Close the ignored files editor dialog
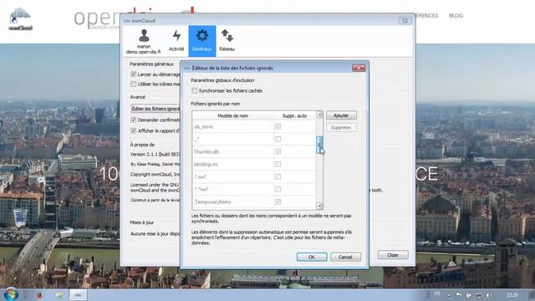This screenshot has height=301, width=535. click(x=359, y=69)
